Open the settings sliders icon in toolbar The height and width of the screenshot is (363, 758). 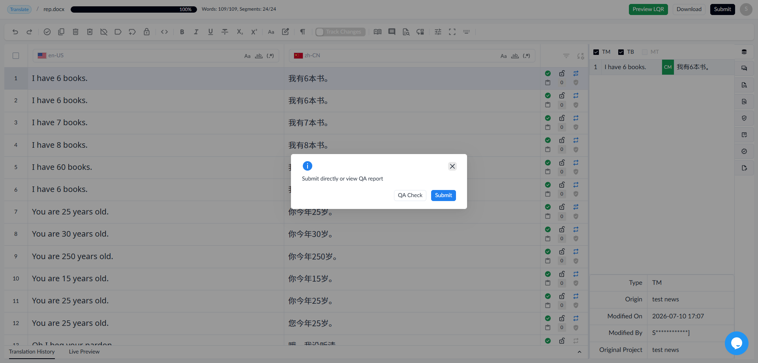438,32
